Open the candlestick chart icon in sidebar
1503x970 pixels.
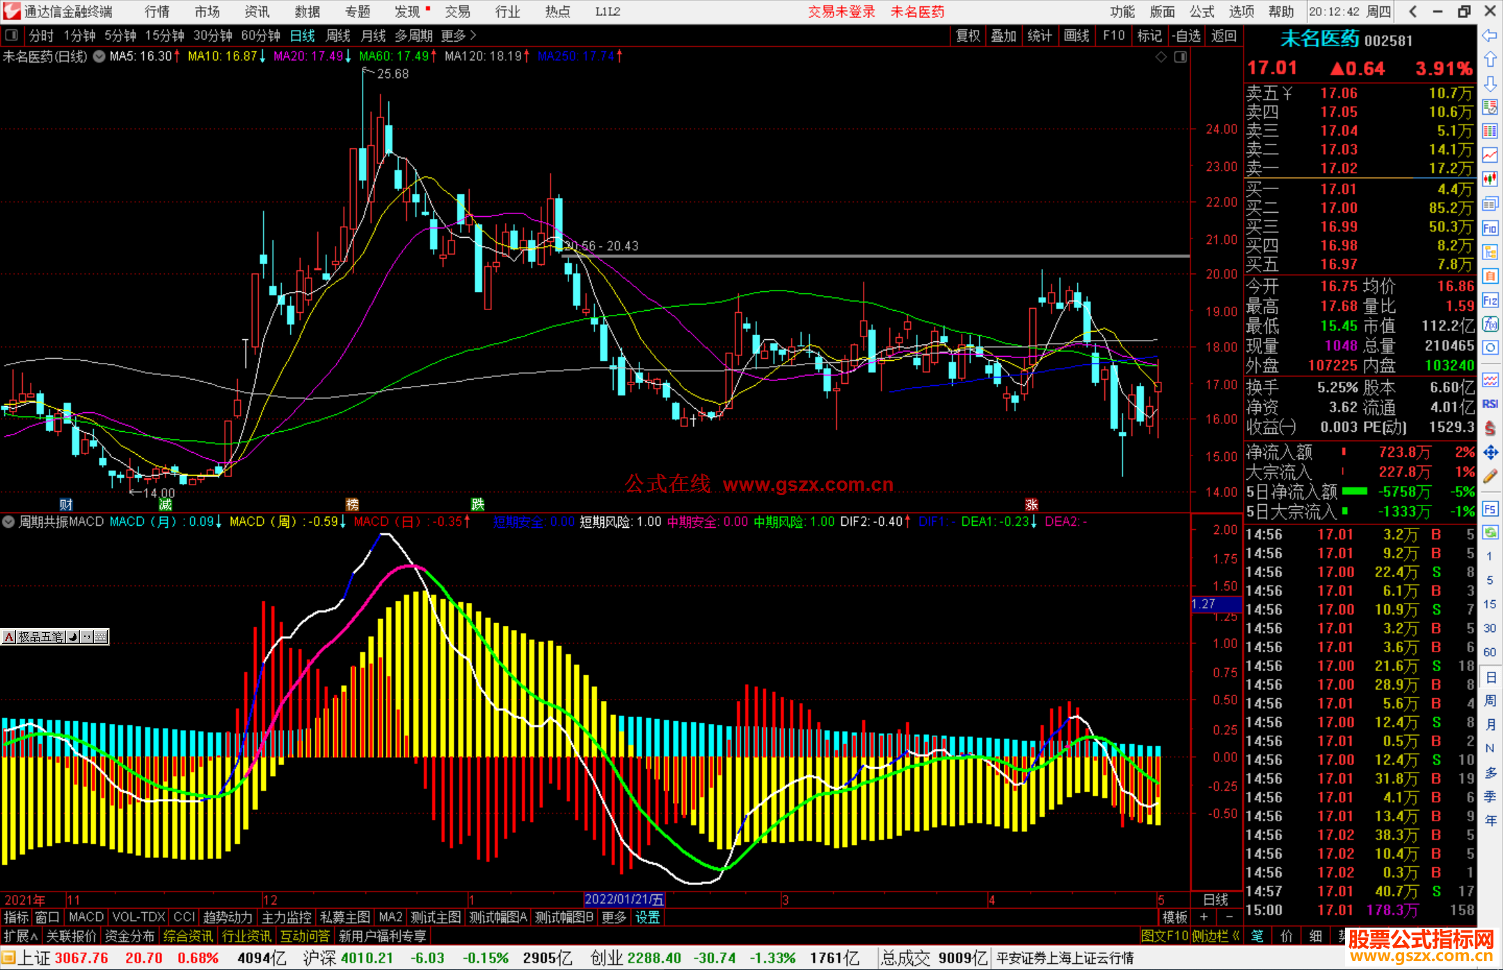click(x=1490, y=179)
